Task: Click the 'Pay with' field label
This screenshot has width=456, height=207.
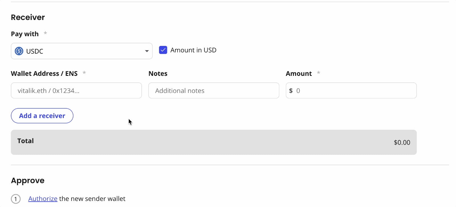Action: pyautogui.click(x=25, y=34)
